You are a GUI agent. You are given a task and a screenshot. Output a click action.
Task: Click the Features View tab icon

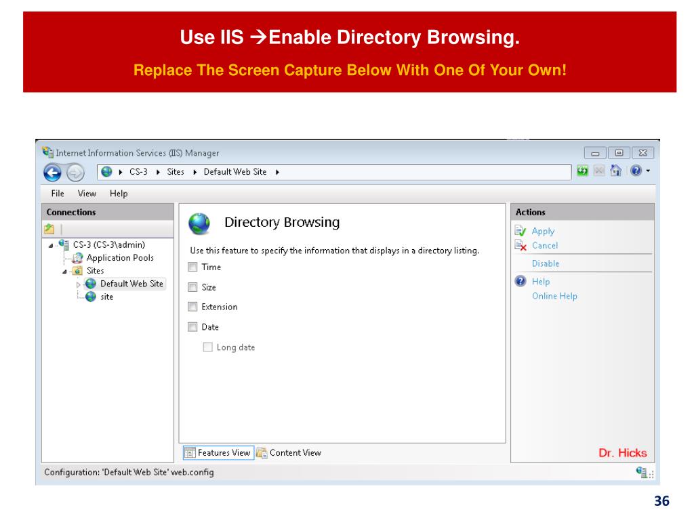coord(190,453)
